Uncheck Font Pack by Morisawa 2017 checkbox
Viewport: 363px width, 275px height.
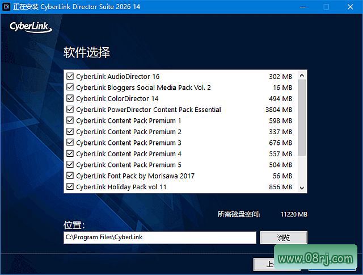[x=70, y=176]
